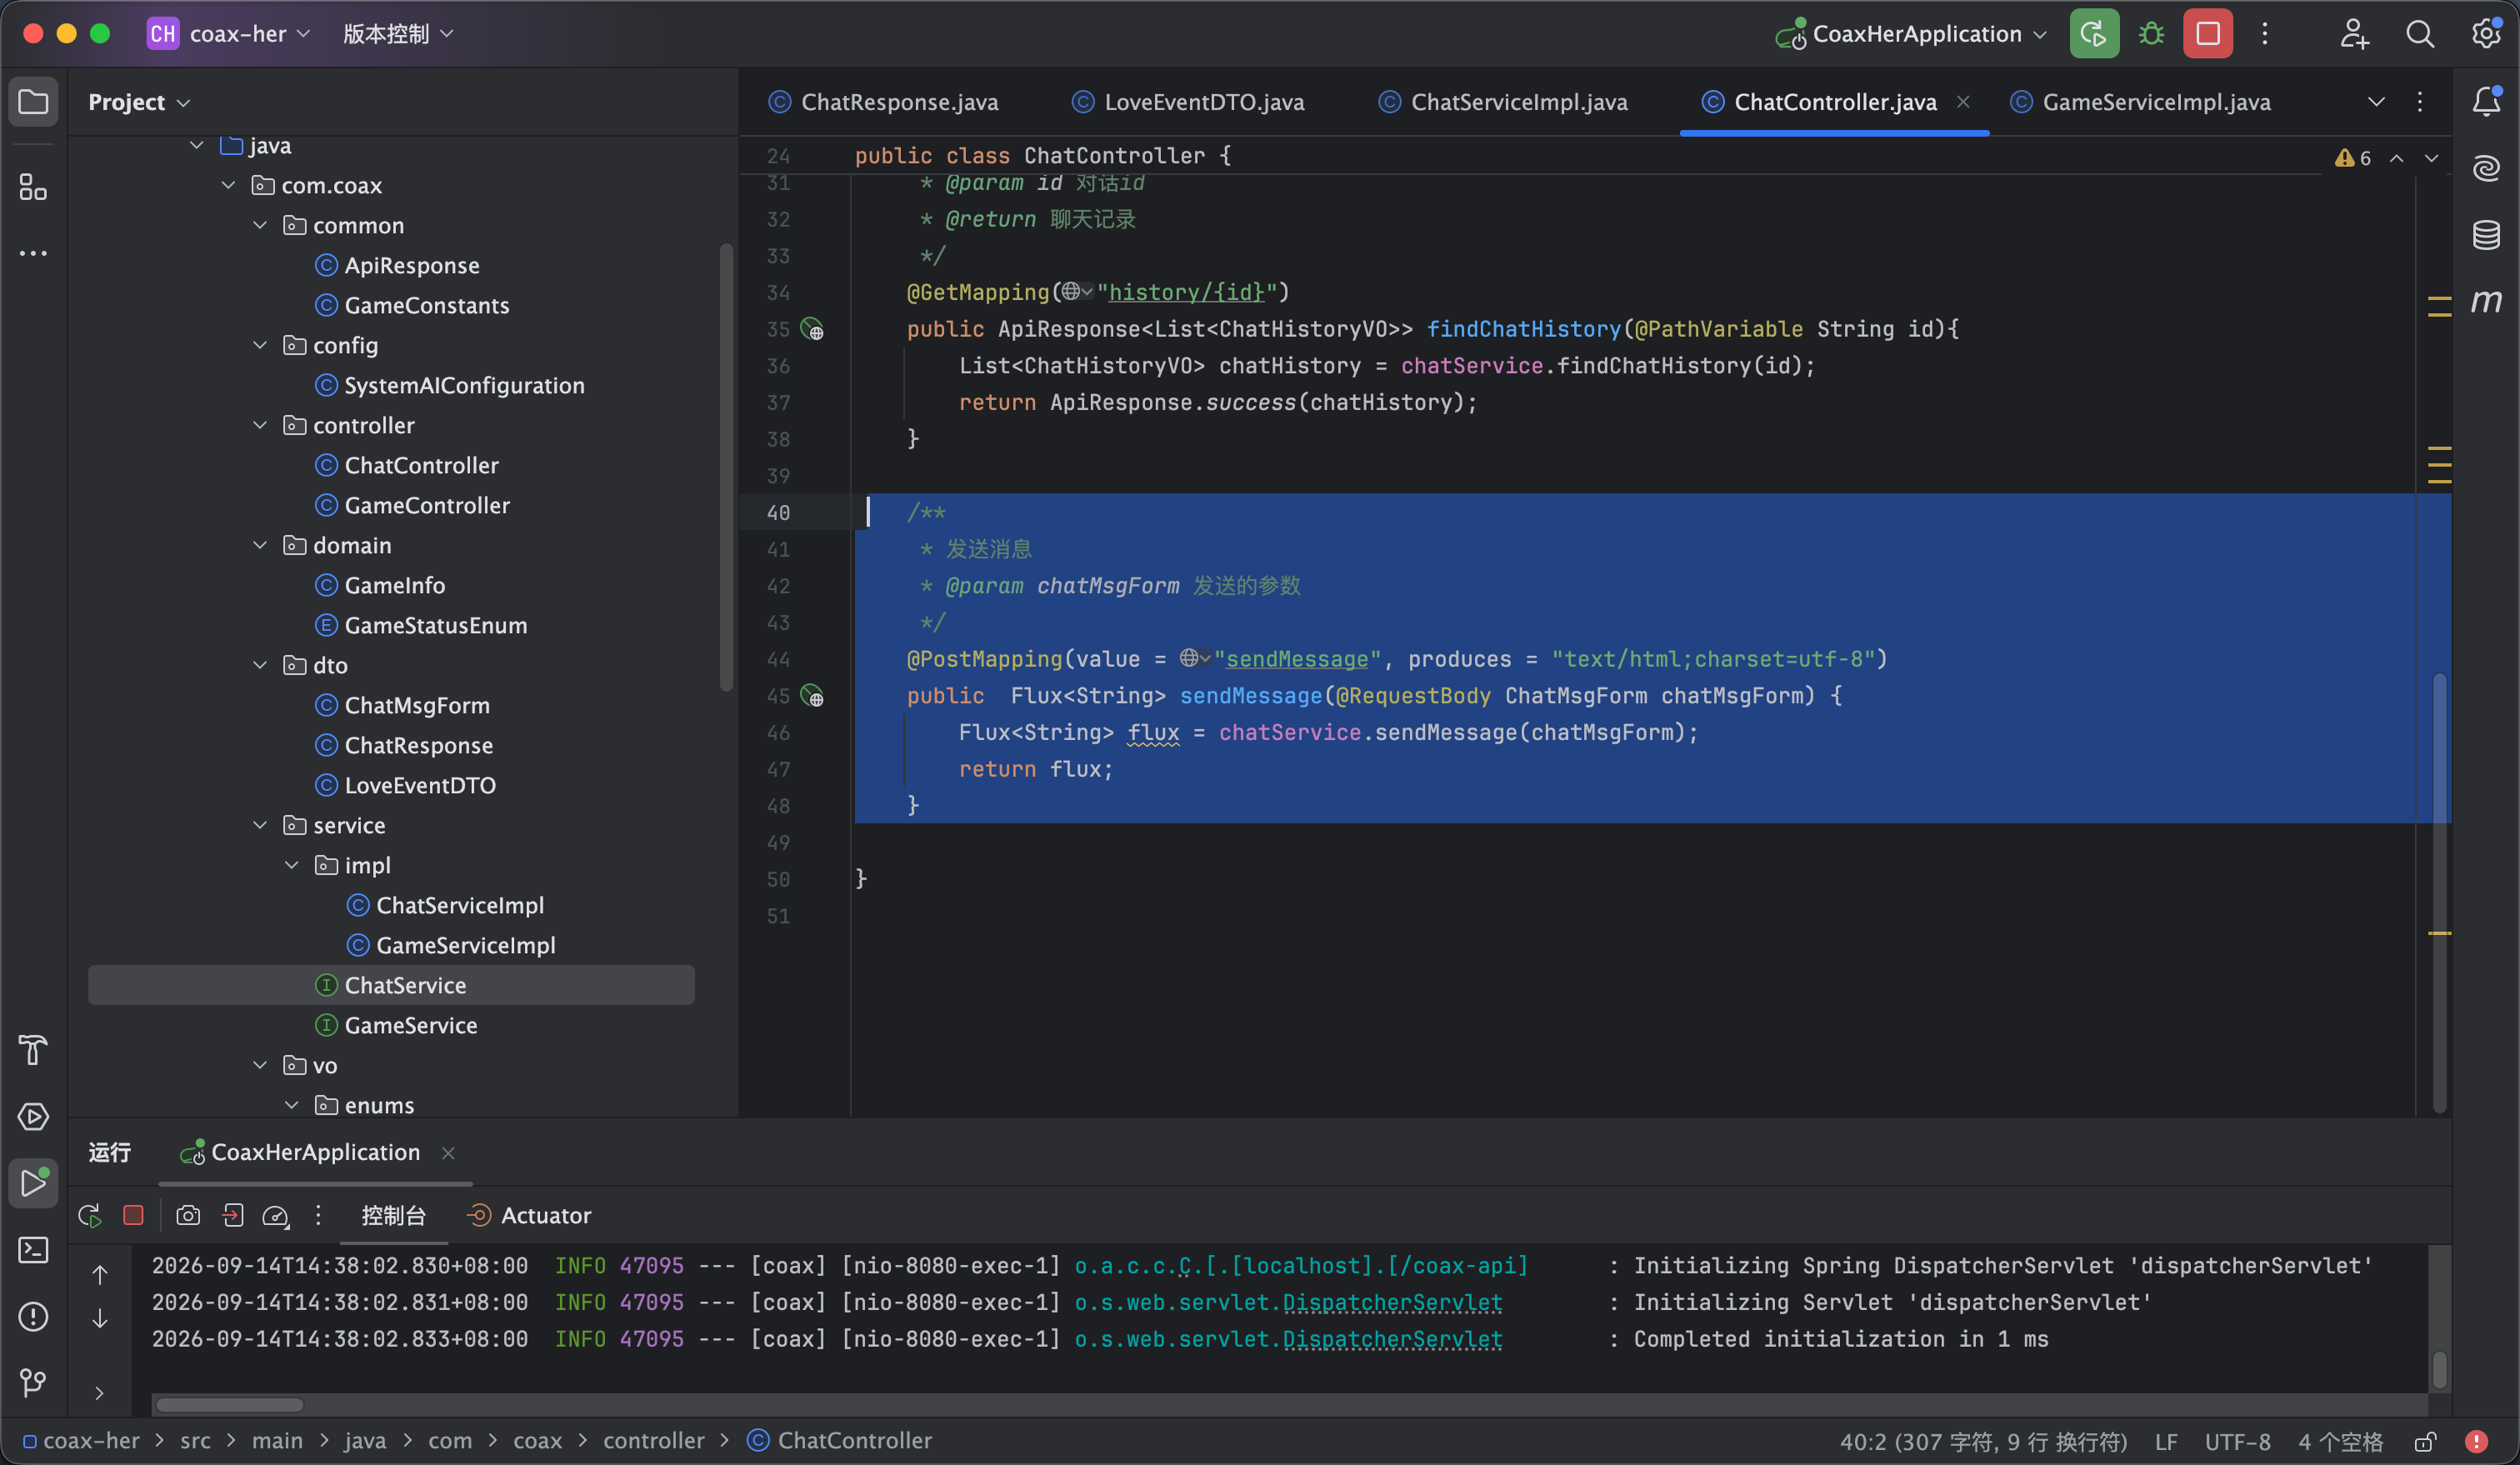This screenshot has height=1465, width=2520.
Task: Open more run actions menu in title bar
Action: tap(2265, 34)
